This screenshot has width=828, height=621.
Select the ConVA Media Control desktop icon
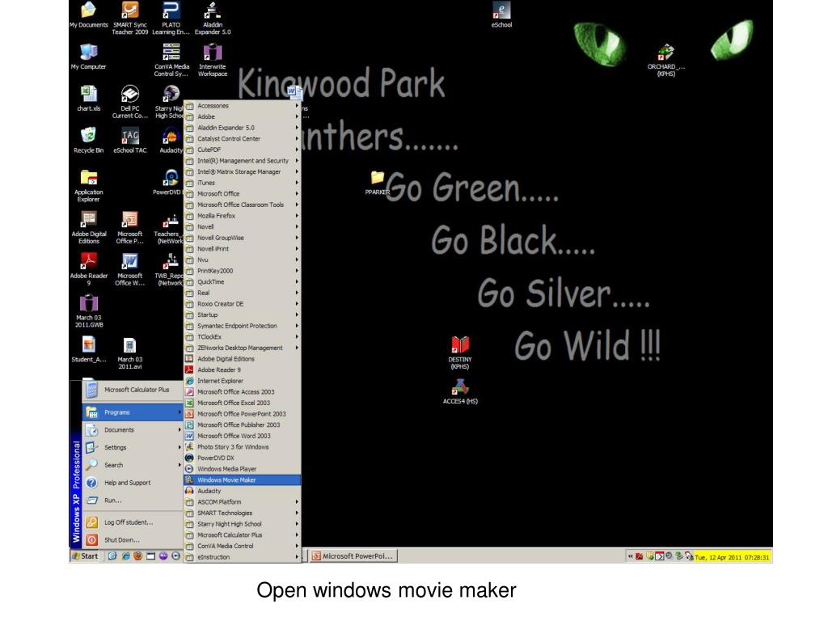(x=171, y=60)
